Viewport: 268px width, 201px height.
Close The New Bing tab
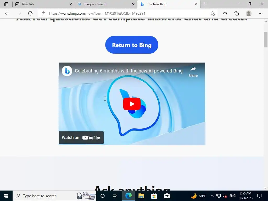tap(196, 4)
